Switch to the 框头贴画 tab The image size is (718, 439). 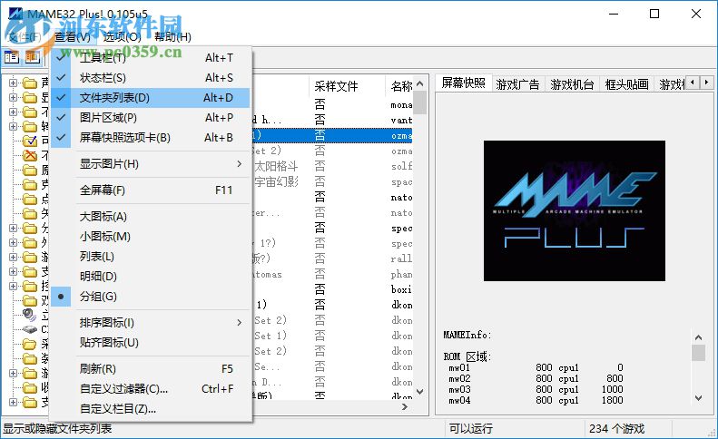(x=627, y=84)
